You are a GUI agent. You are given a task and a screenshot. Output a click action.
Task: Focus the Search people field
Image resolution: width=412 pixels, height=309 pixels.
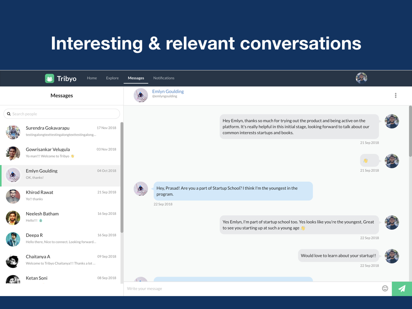(x=62, y=114)
